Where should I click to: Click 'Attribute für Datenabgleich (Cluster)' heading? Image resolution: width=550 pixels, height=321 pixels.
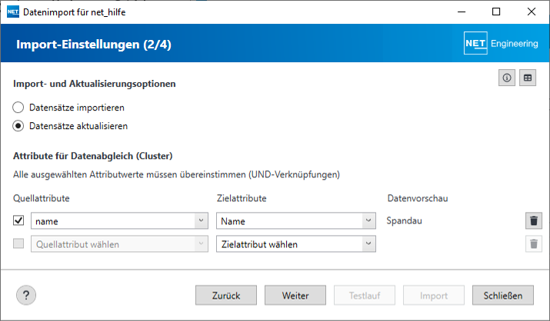pos(93,156)
